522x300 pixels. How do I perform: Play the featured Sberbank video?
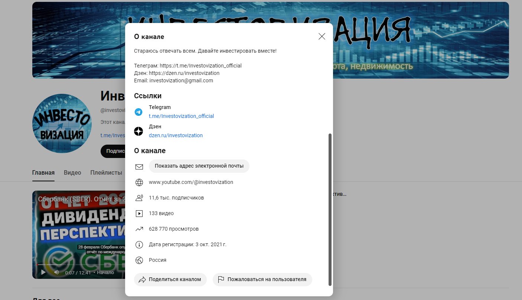coord(43,272)
